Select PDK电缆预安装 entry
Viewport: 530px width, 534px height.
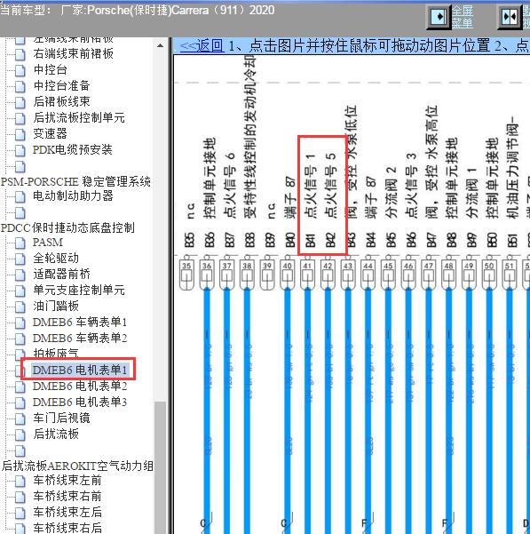pyautogui.click(x=73, y=149)
